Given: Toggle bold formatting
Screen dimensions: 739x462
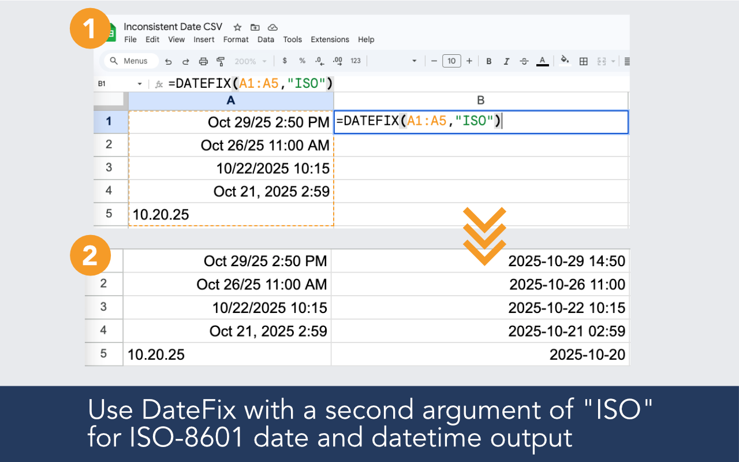Looking at the screenshot, I should tap(488, 61).
